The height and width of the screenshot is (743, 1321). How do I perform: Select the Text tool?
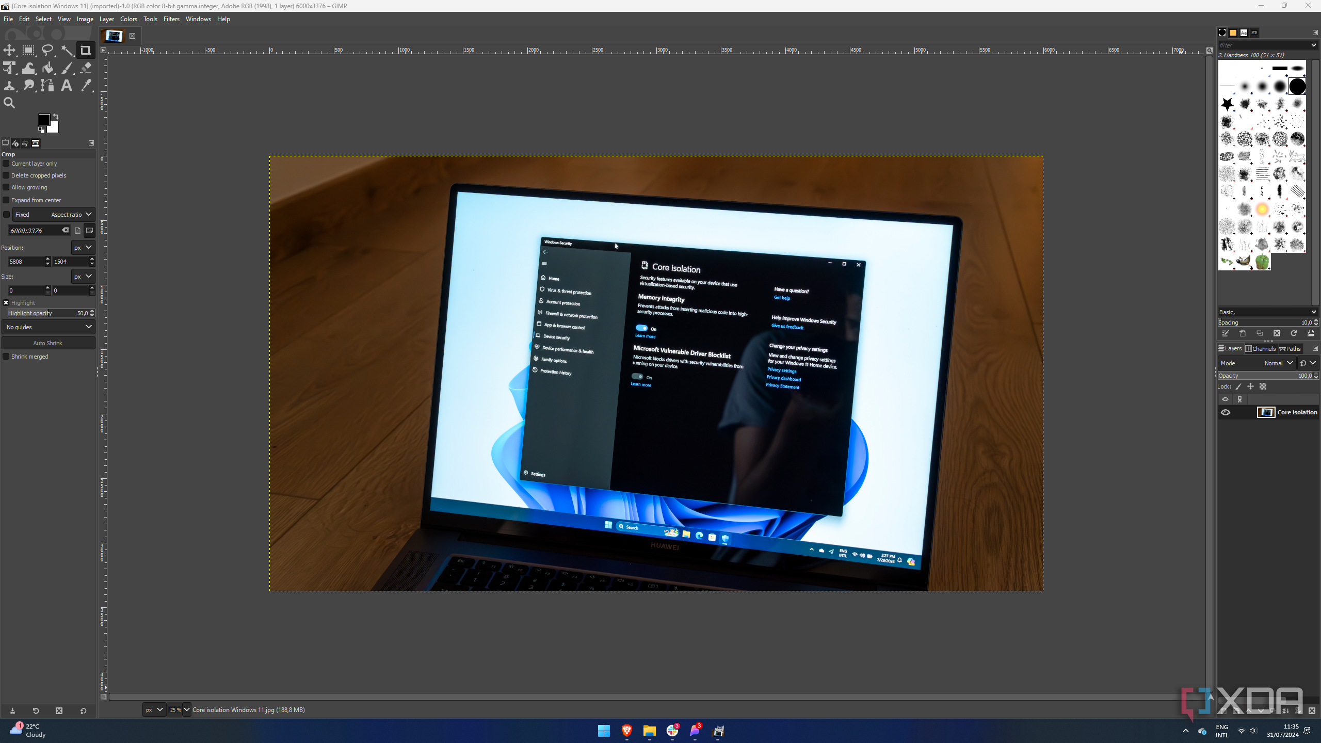67,85
